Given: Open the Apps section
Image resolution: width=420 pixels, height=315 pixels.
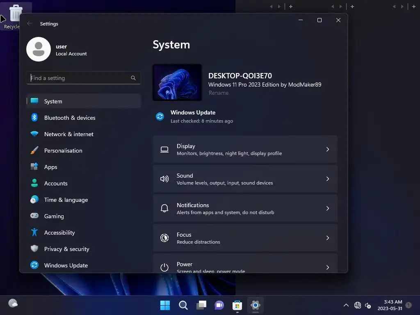Looking at the screenshot, I should tap(84, 167).
